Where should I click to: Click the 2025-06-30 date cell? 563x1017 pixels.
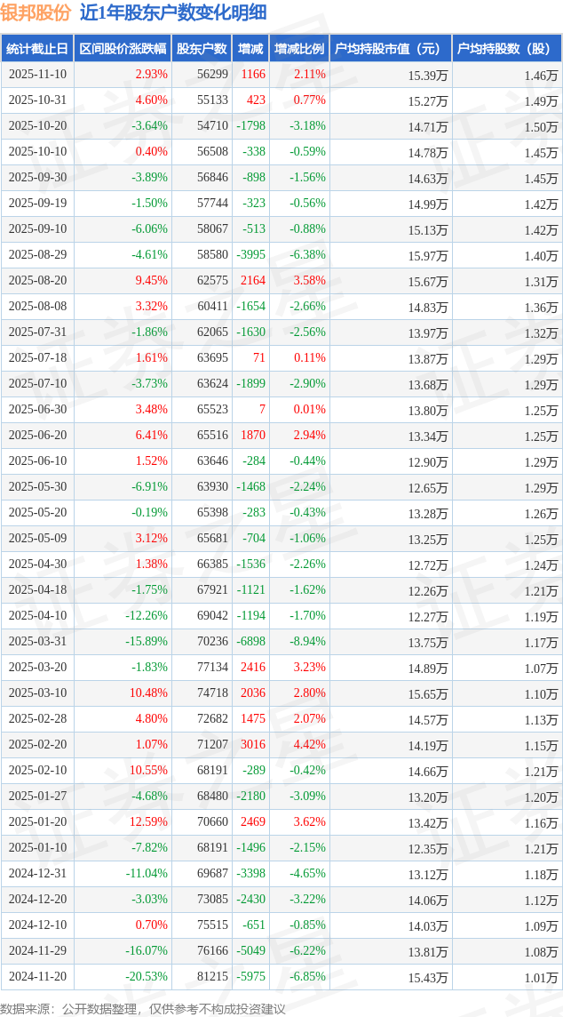37,410
